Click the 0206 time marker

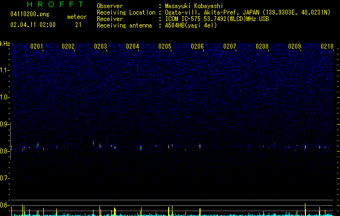pyautogui.click(x=197, y=46)
